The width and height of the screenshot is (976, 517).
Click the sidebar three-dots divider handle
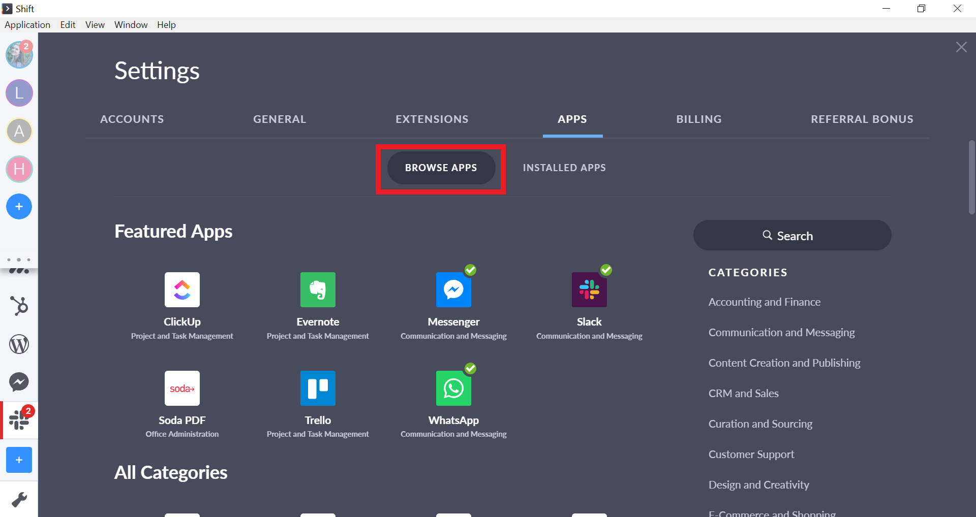[x=19, y=260]
